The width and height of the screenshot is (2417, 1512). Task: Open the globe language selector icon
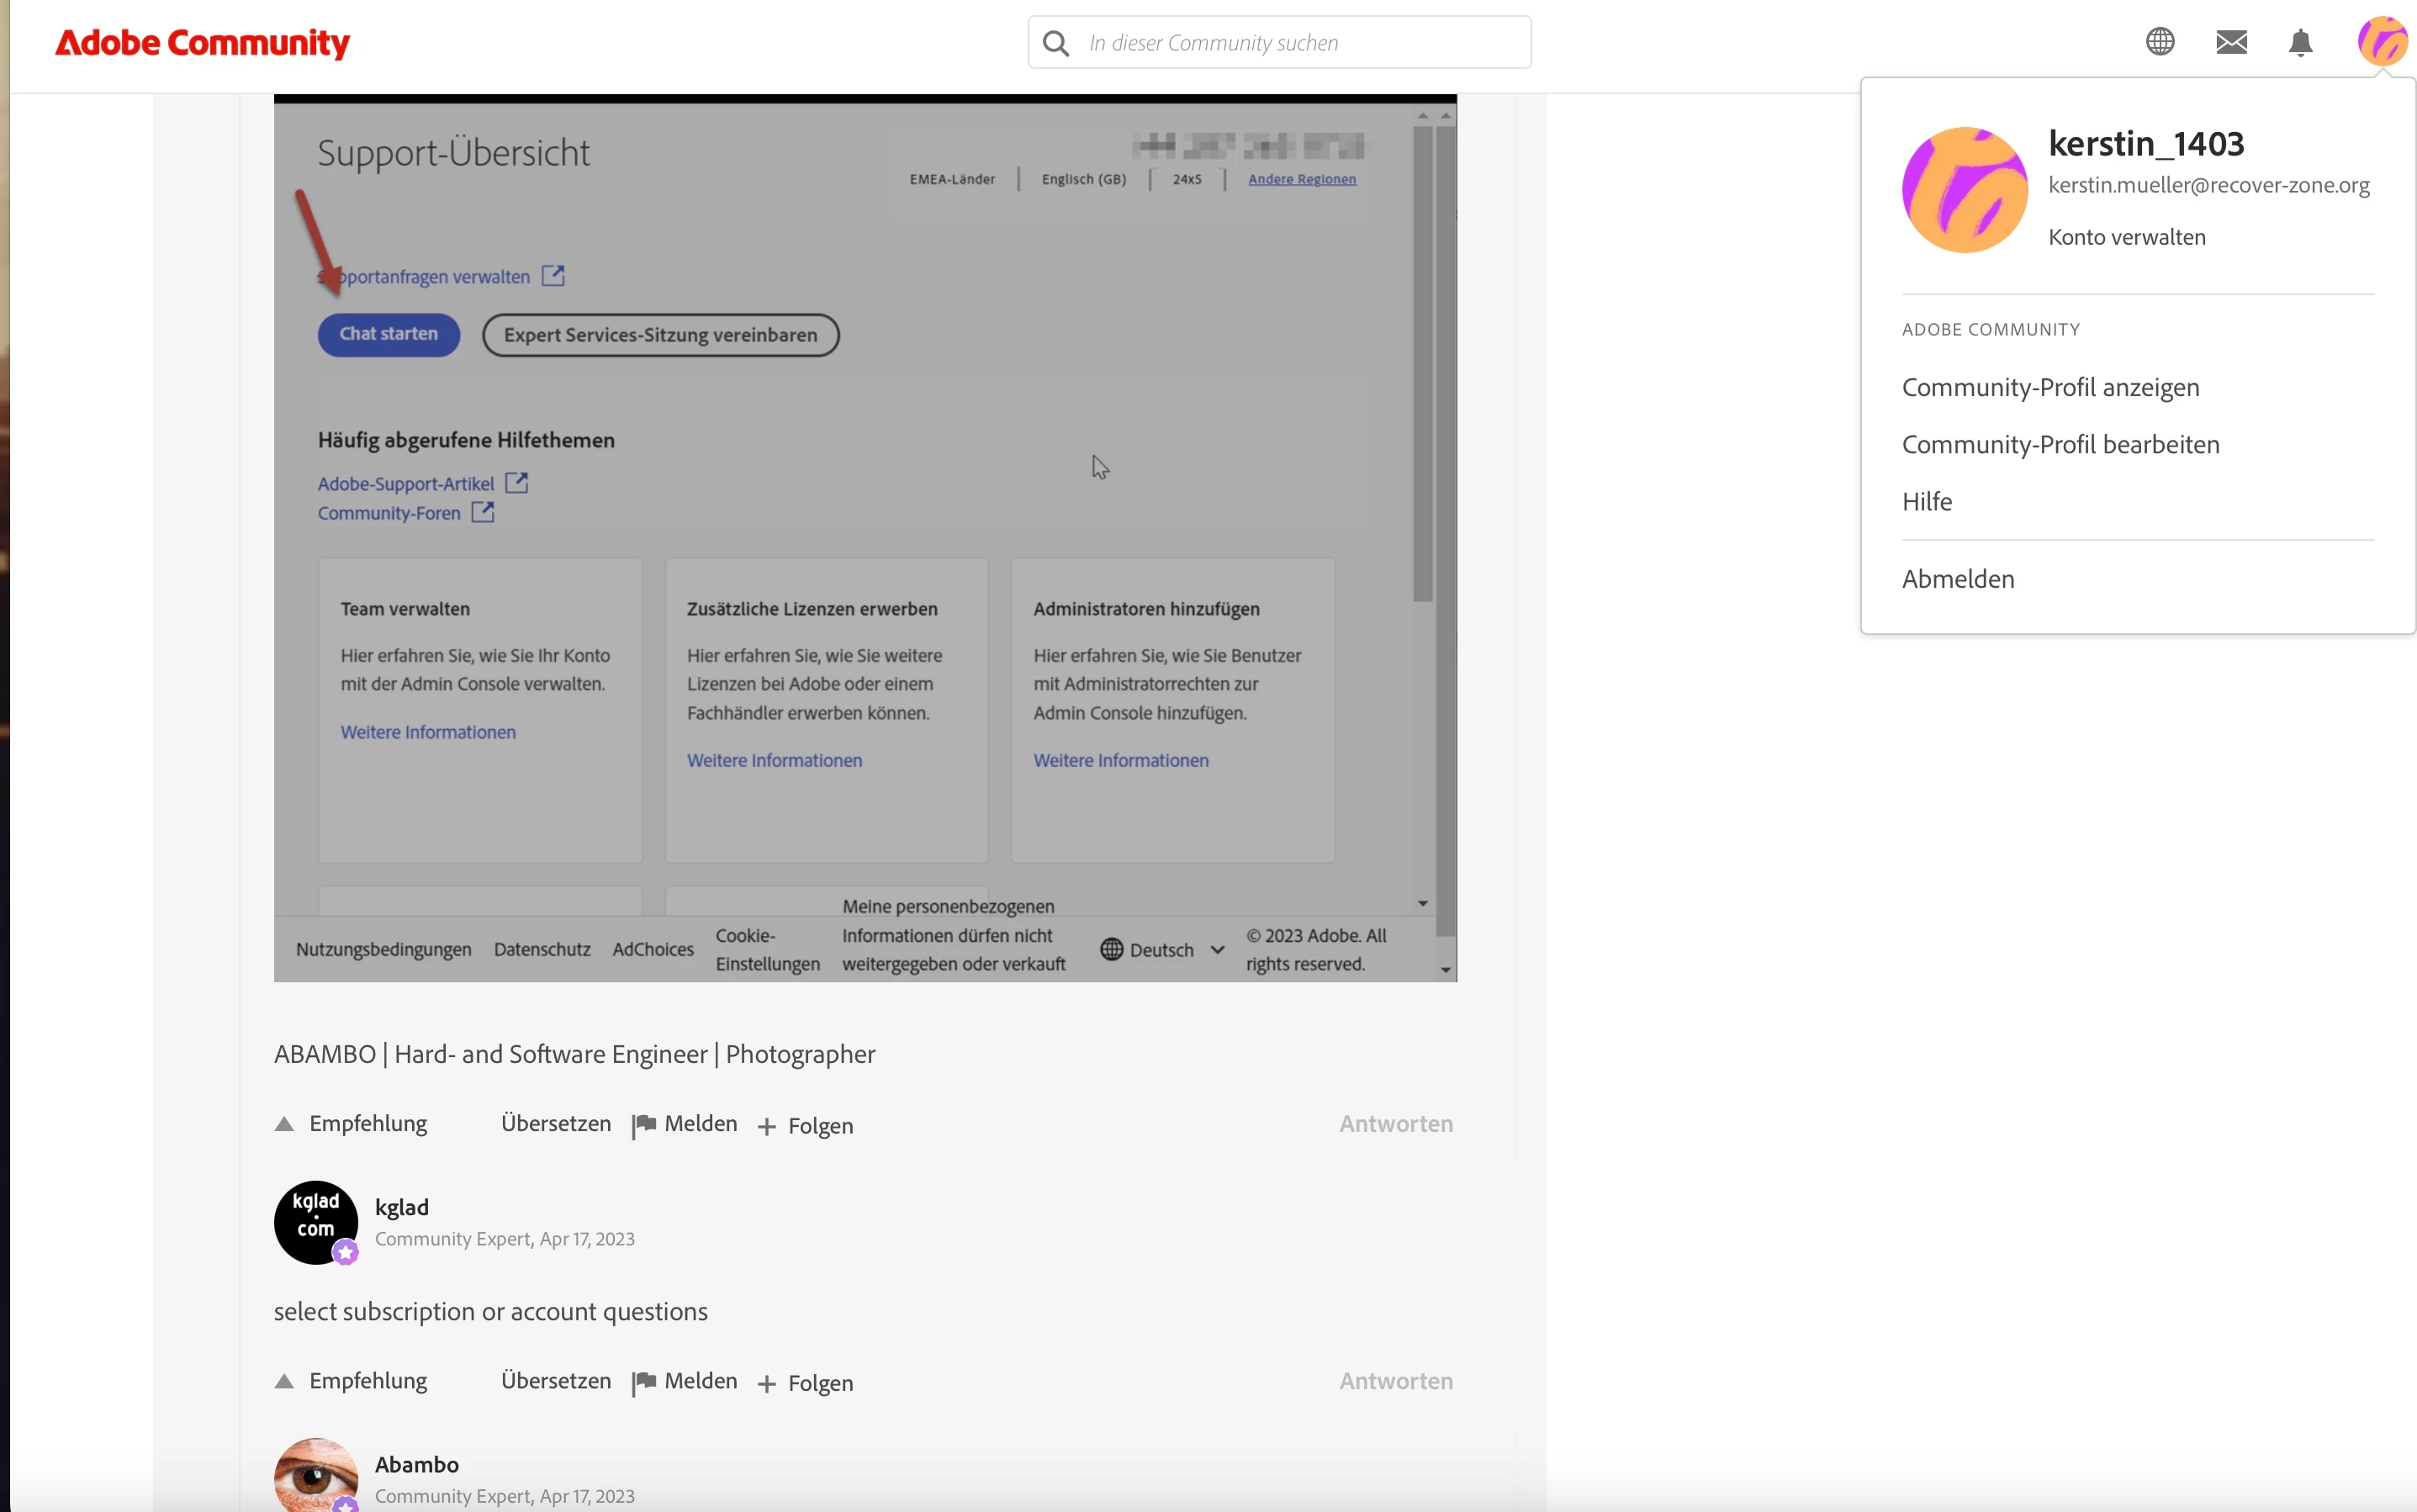click(x=2160, y=42)
